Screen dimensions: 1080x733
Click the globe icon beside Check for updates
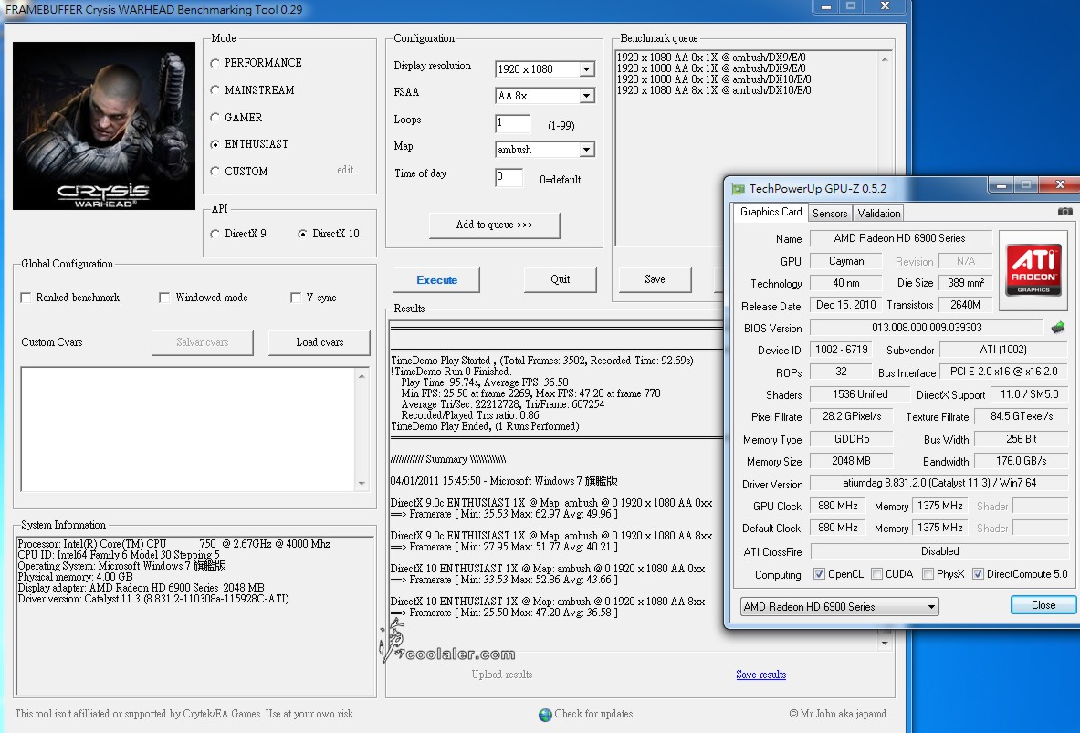click(545, 715)
